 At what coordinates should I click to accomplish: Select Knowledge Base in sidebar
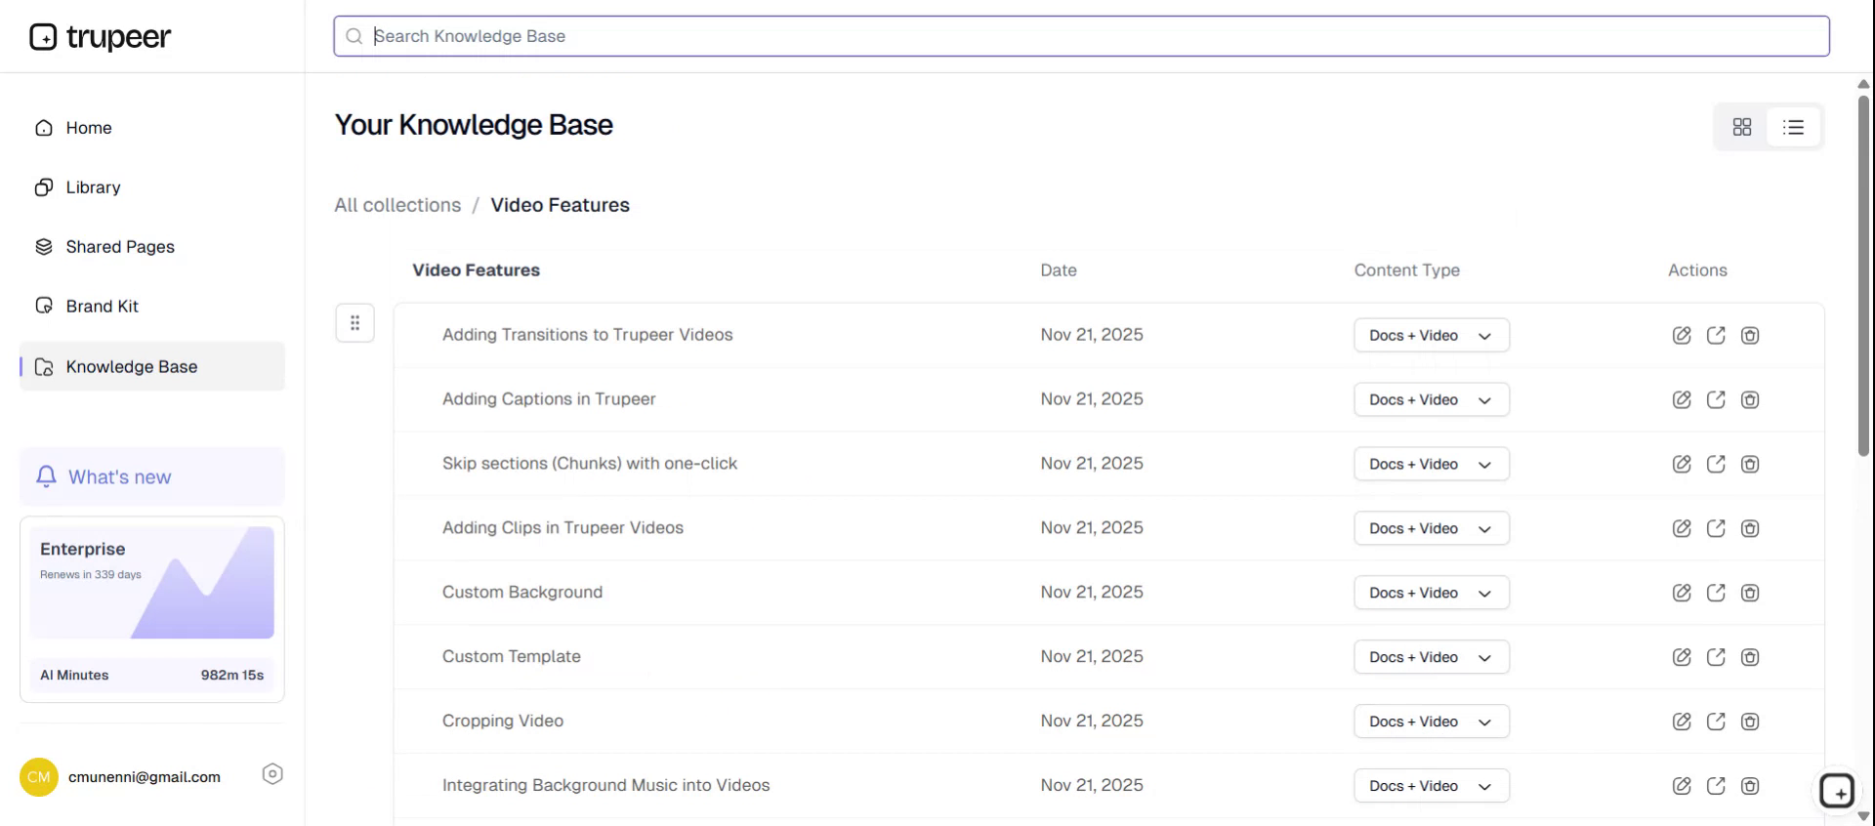(152, 366)
